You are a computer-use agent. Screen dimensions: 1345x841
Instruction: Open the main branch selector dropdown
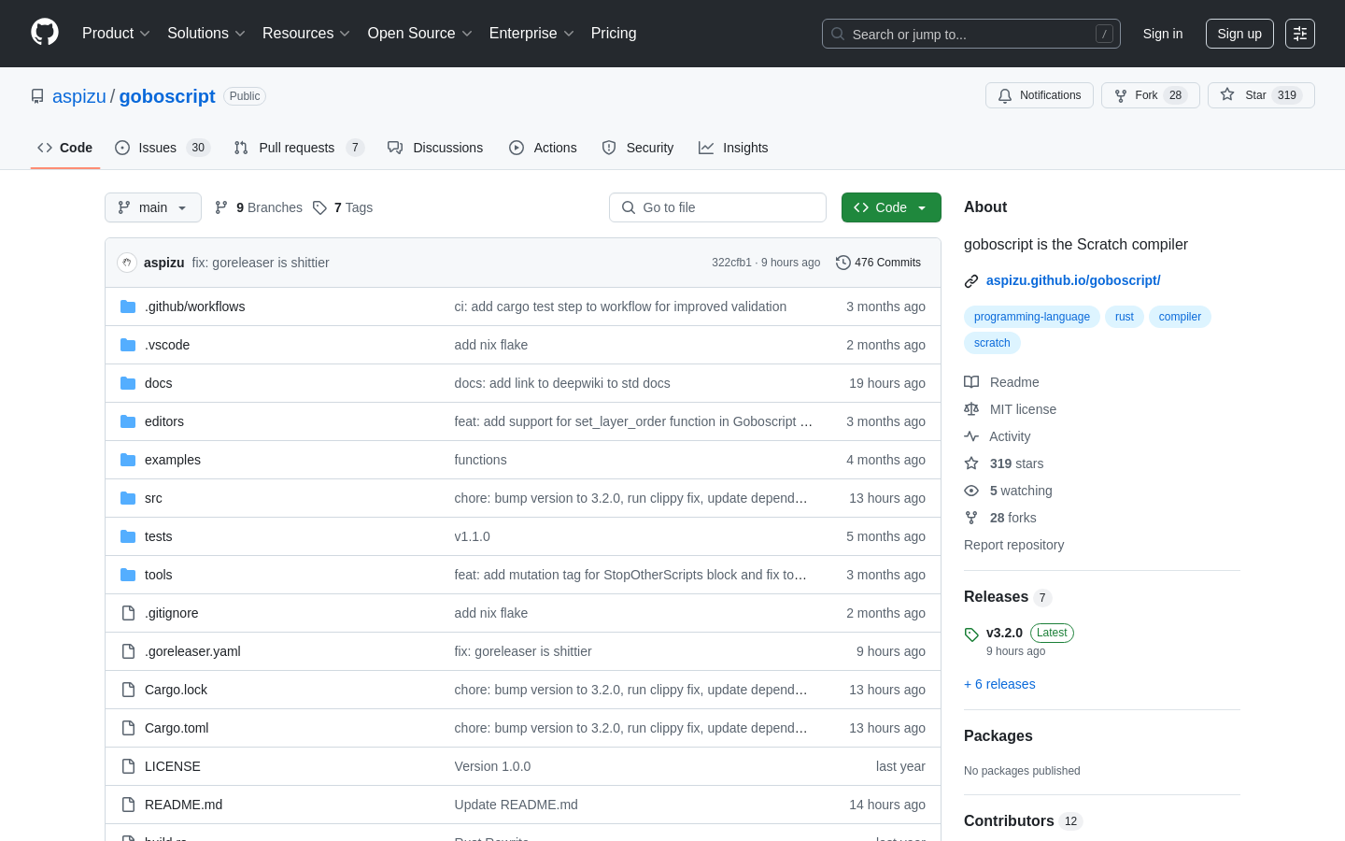(153, 207)
